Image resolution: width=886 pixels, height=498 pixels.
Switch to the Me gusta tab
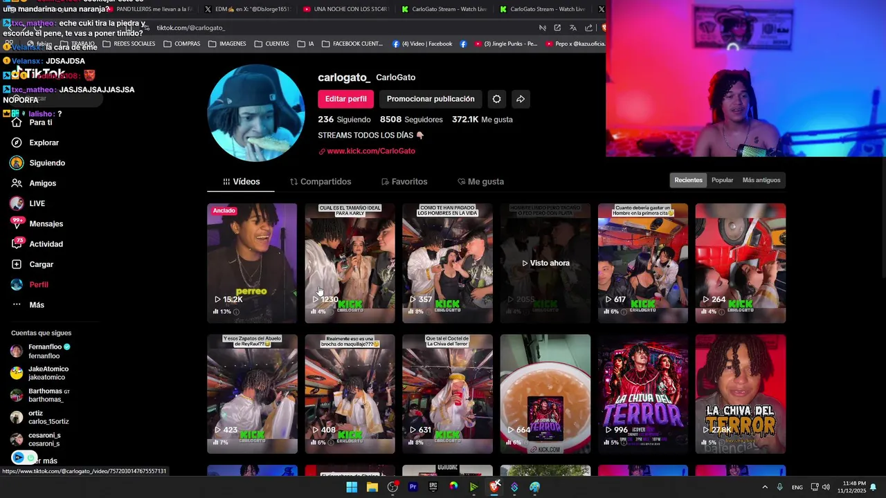click(480, 181)
